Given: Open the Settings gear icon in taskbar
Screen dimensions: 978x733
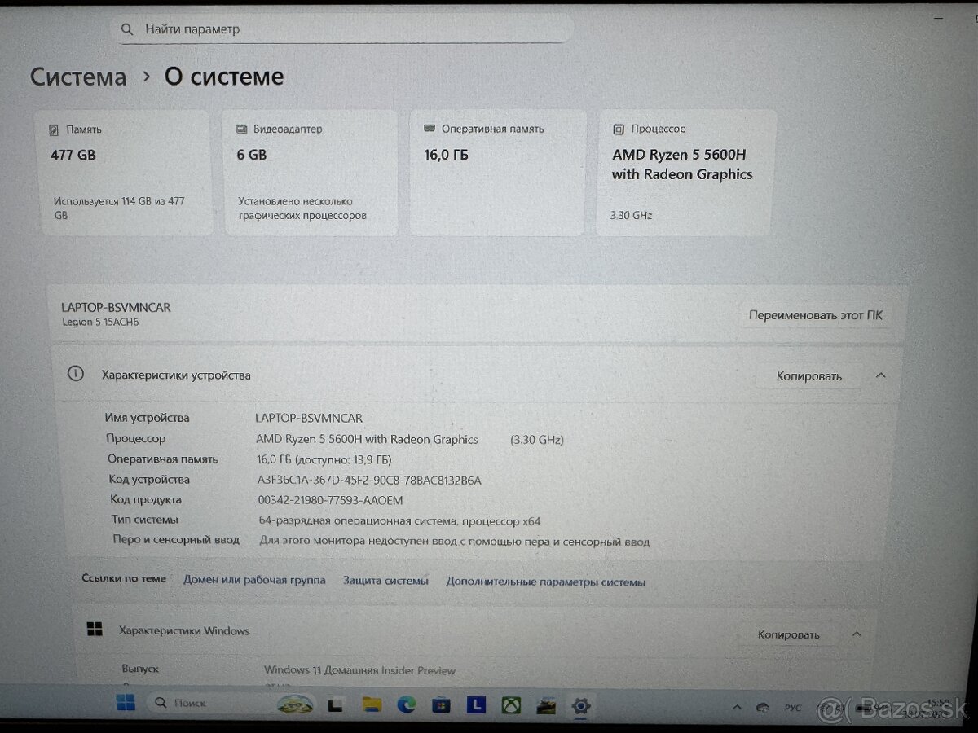Looking at the screenshot, I should (580, 705).
